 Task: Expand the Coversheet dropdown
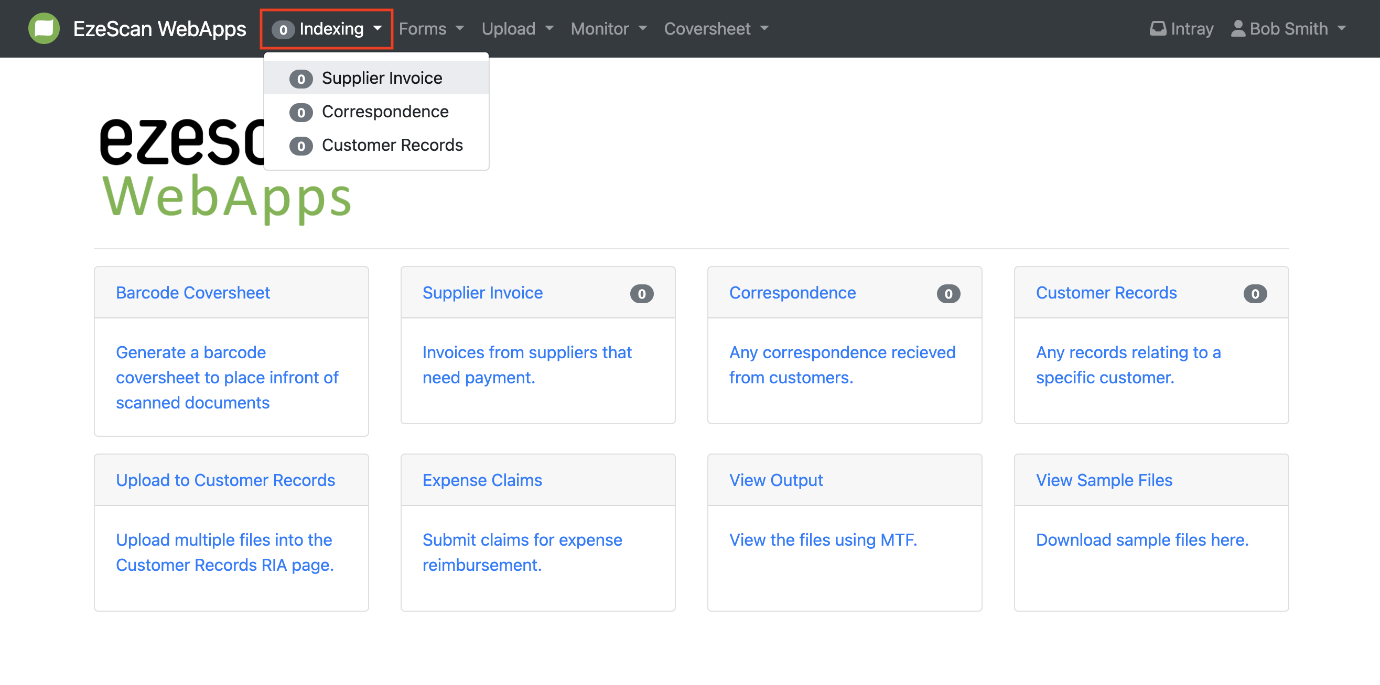(x=716, y=29)
